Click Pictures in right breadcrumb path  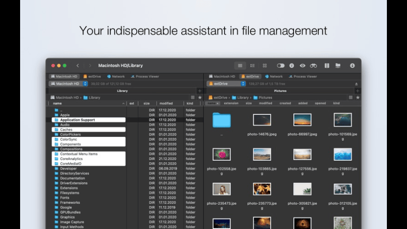[x=263, y=98]
